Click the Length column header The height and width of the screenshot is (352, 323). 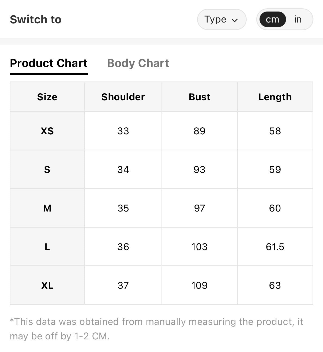point(275,97)
